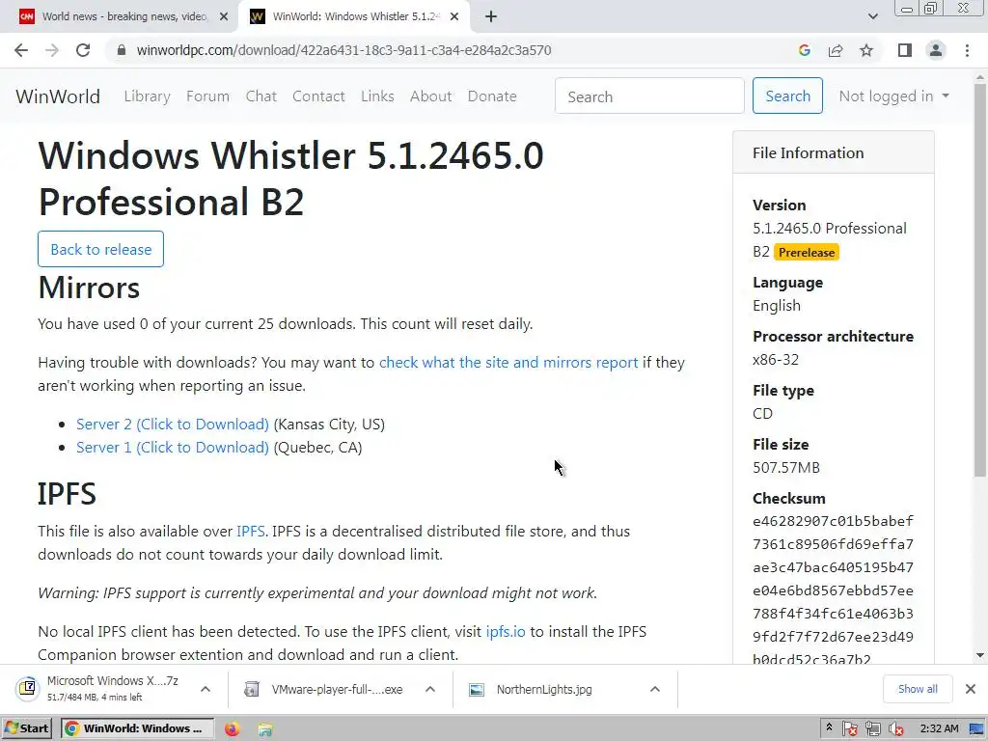Open Chrome three-dot menu
988x741 pixels.
[967, 50]
